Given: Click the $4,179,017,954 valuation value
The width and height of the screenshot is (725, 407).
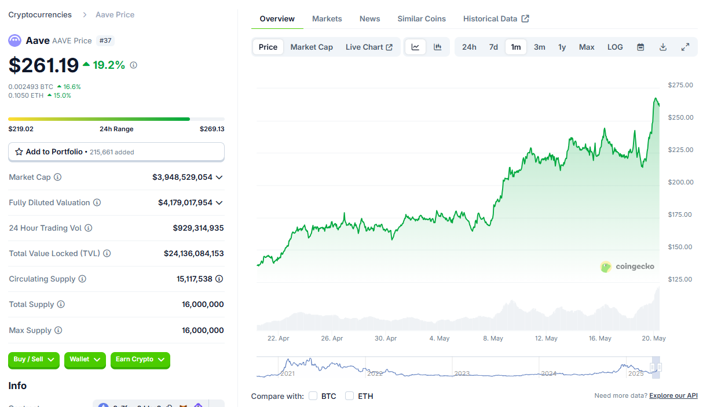Looking at the screenshot, I should 185,203.
